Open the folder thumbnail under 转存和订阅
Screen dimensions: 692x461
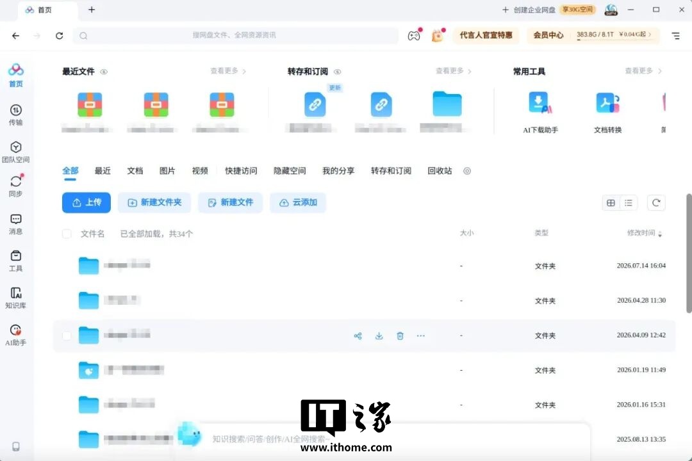tap(447, 104)
